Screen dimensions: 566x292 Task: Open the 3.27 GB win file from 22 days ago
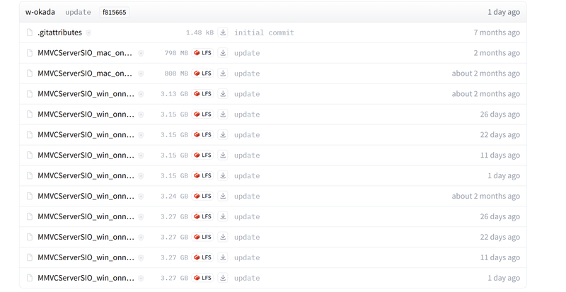click(x=86, y=237)
